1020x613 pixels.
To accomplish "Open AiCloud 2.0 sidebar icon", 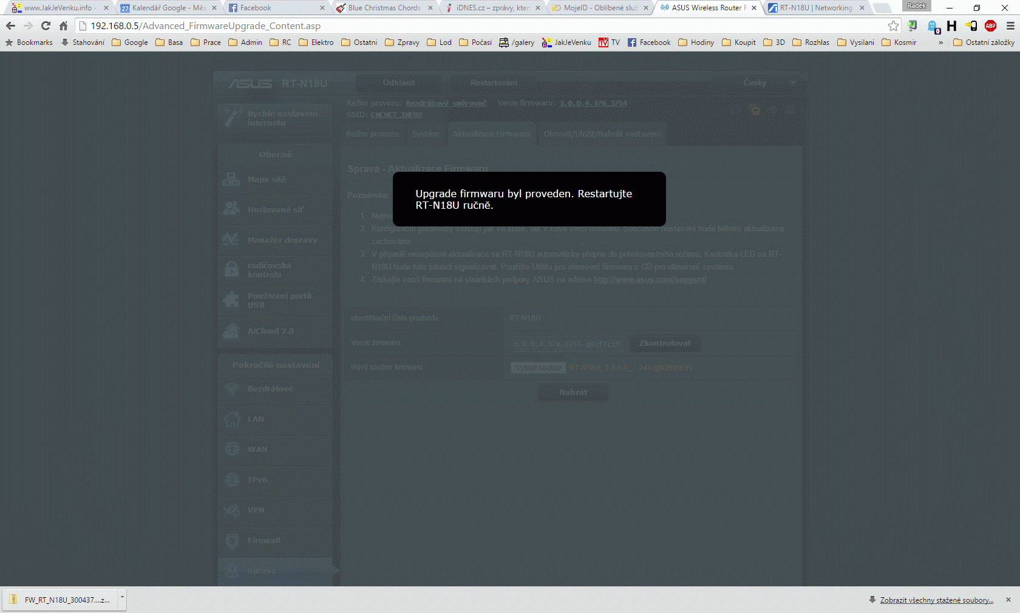I will pos(231,331).
